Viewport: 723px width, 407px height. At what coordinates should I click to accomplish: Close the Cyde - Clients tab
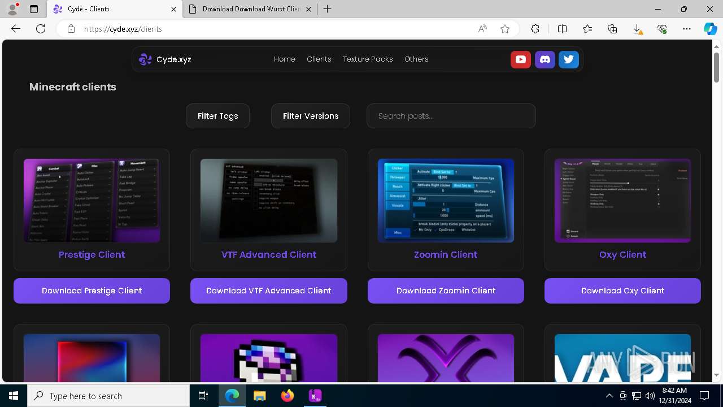173,9
